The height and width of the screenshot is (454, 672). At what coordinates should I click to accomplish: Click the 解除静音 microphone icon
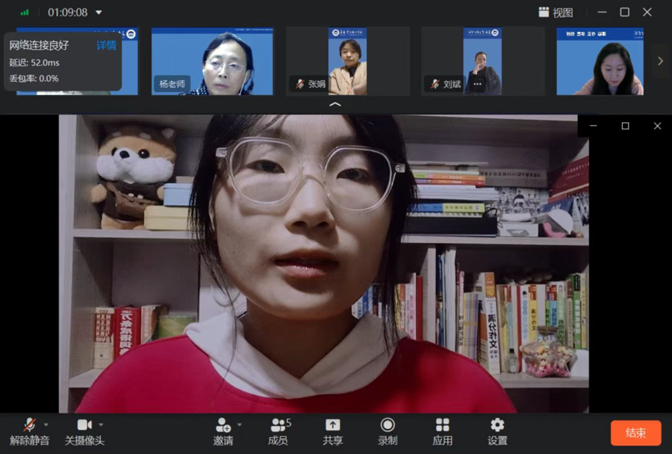(30, 425)
